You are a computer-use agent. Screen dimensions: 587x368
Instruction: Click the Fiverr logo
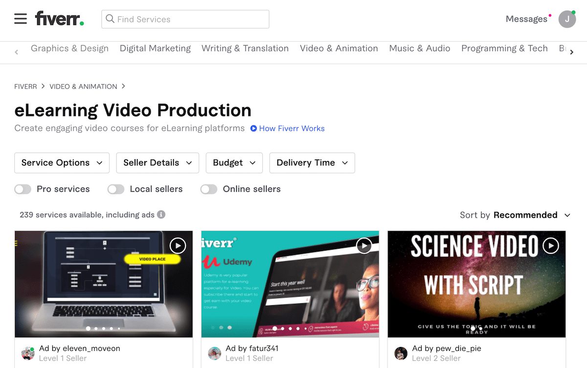click(x=59, y=19)
